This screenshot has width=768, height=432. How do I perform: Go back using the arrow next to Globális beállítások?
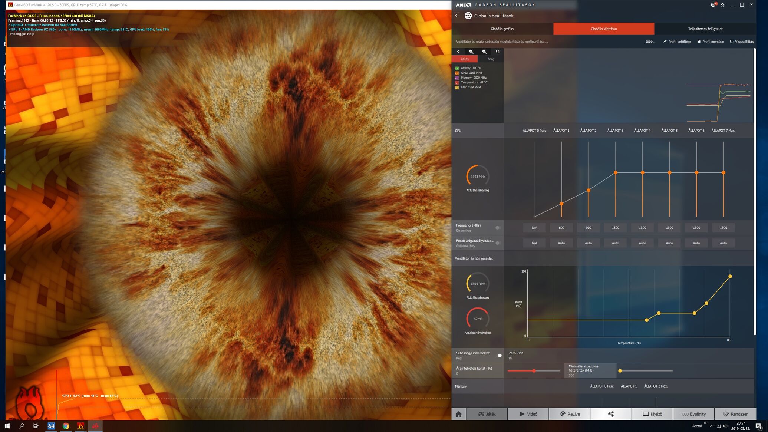pyautogui.click(x=456, y=16)
